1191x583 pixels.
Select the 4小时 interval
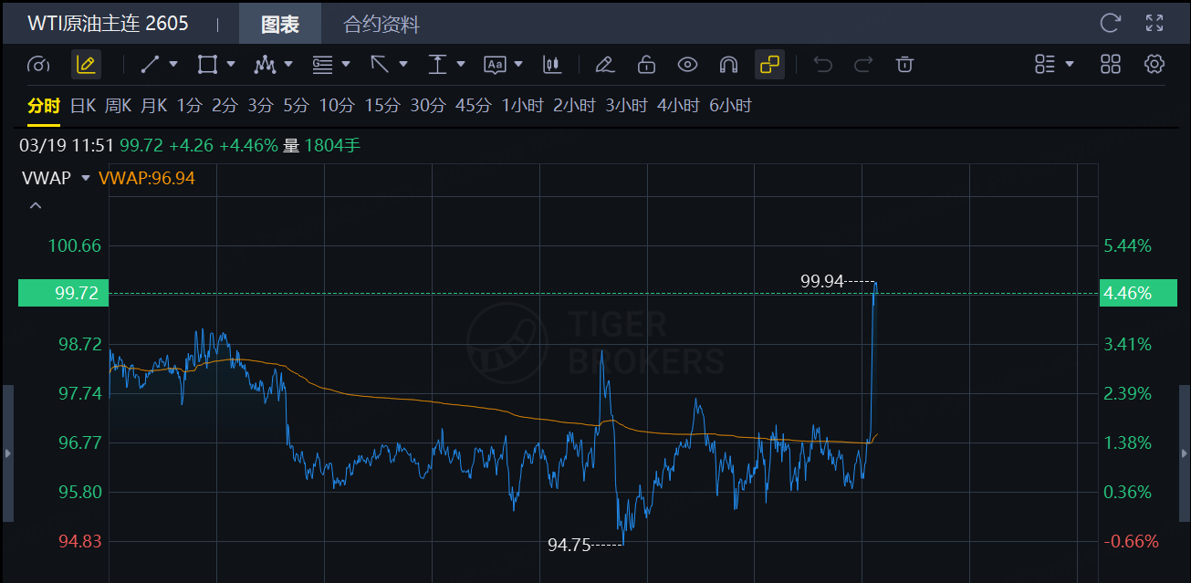tap(678, 106)
